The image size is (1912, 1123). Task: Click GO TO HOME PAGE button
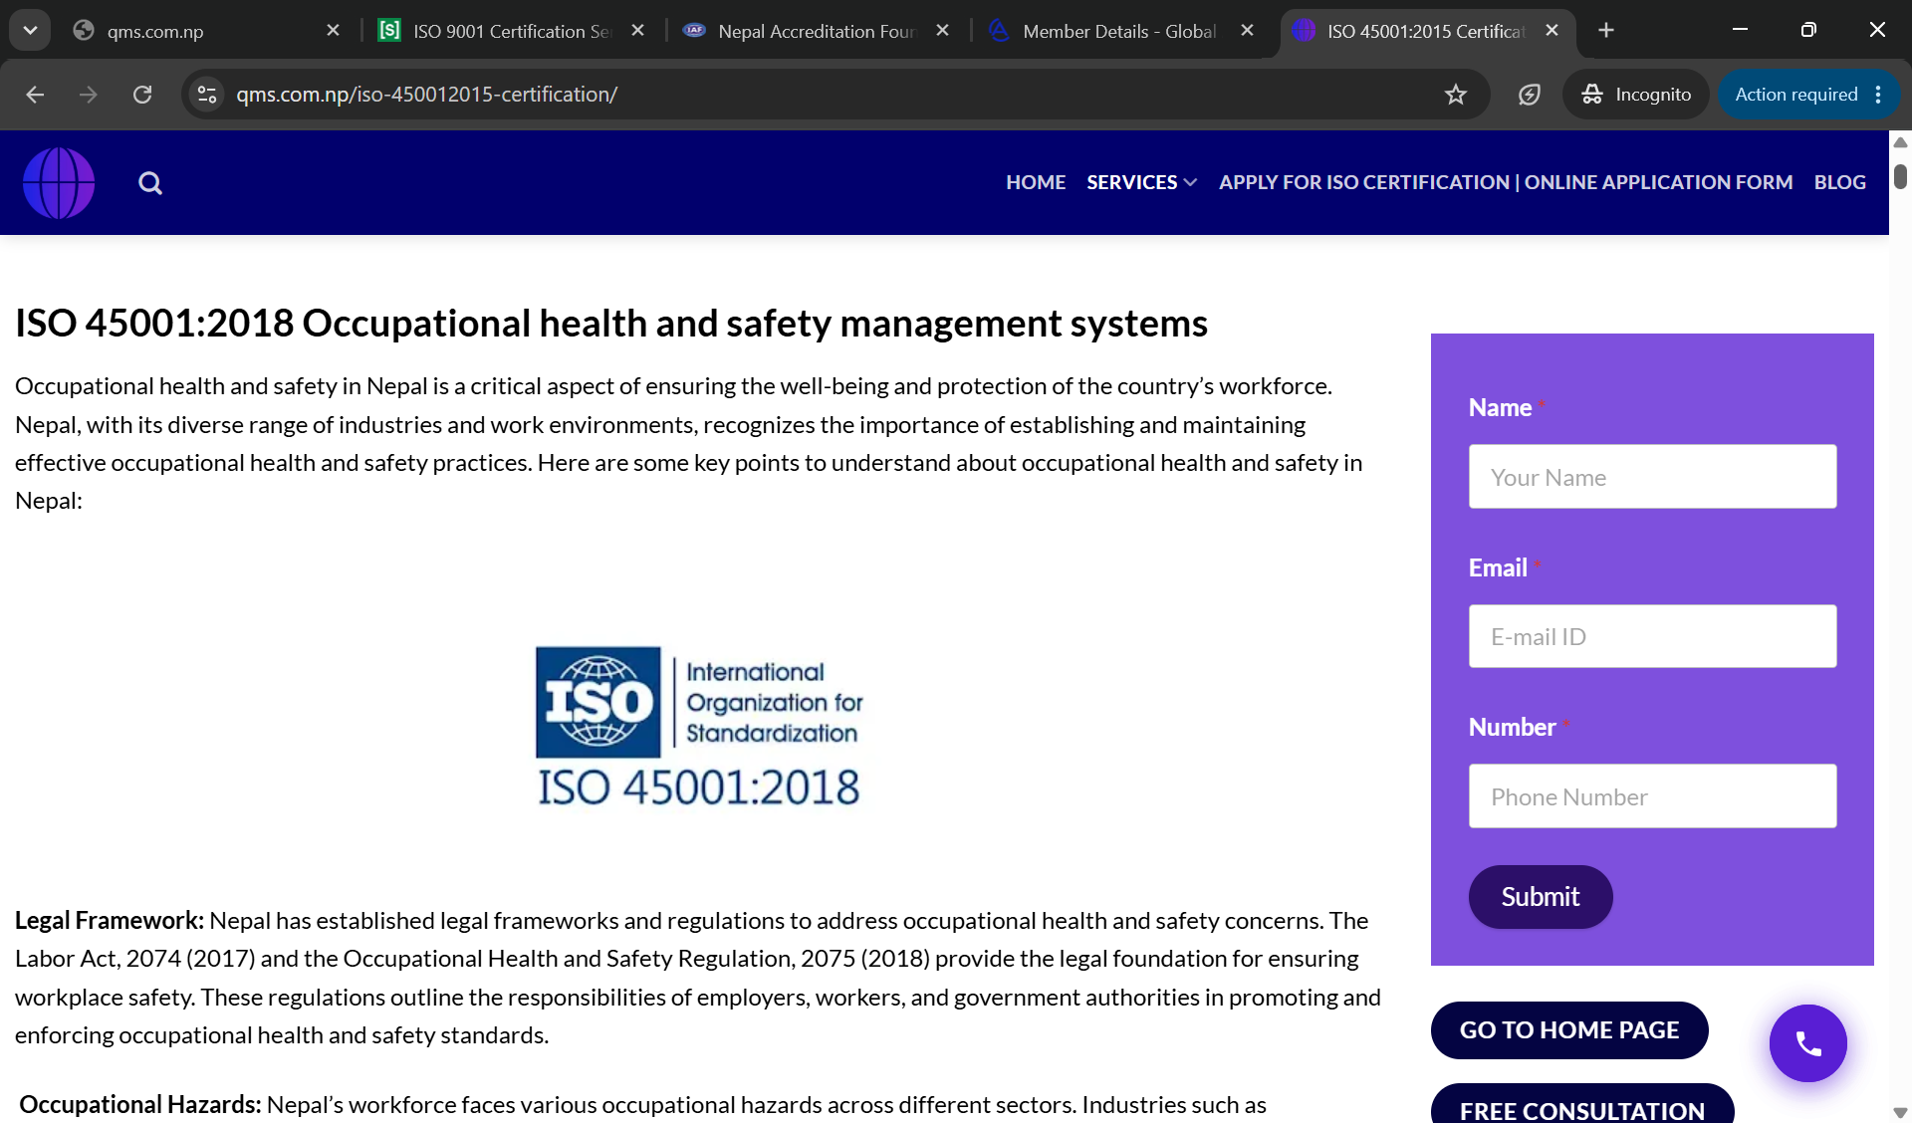tap(1569, 1030)
